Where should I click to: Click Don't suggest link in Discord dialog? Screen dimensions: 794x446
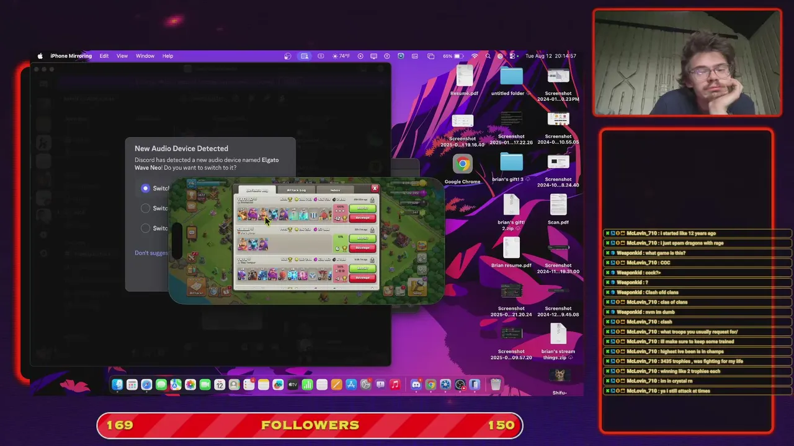[151, 253]
